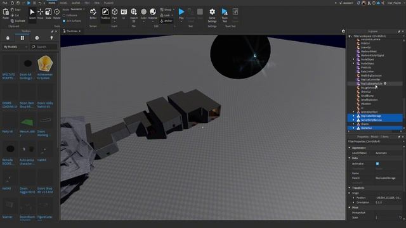The height and width of the screenshot is (228, 406).
Task: Click the Parent value ReplicatedStorage
Action: tap(385, 178)
